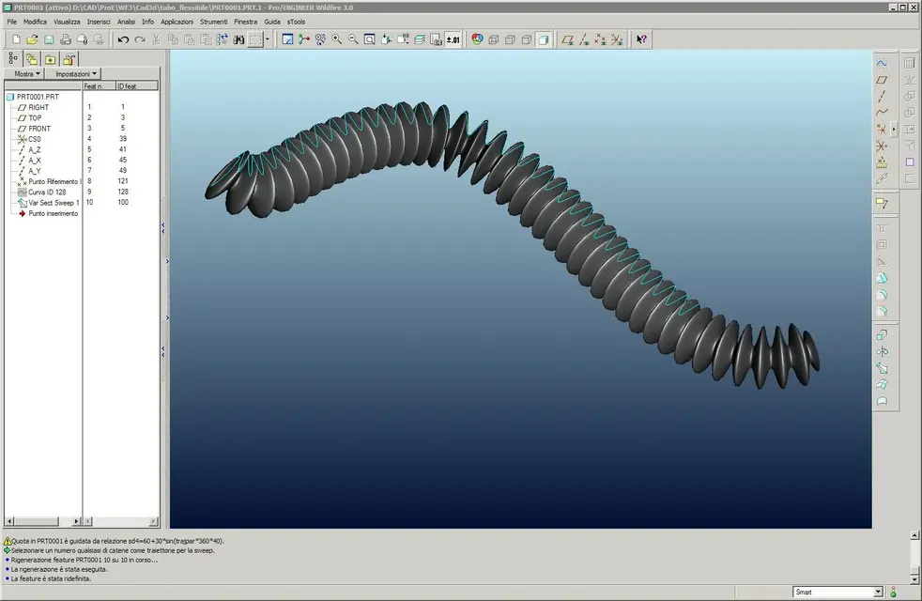
Task: Toggle coordinate systems display
Action: 616,39
